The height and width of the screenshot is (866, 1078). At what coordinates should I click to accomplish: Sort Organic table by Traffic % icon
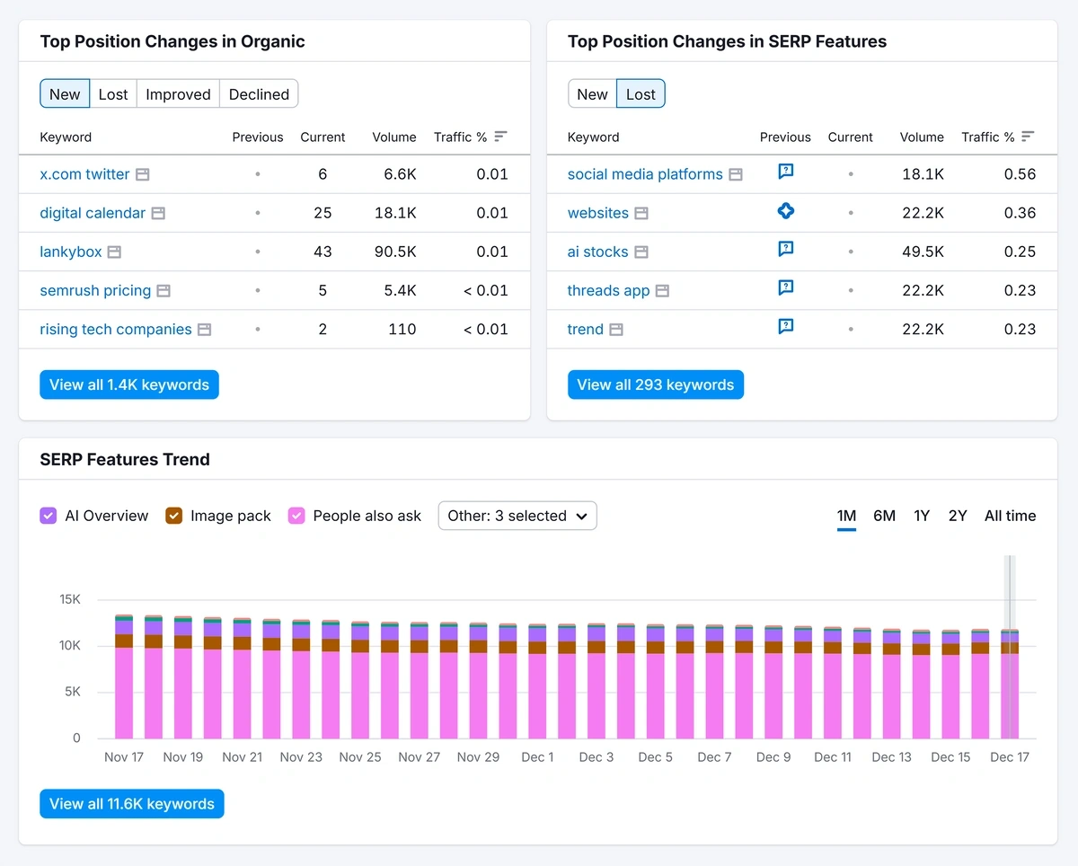point(500,137)
